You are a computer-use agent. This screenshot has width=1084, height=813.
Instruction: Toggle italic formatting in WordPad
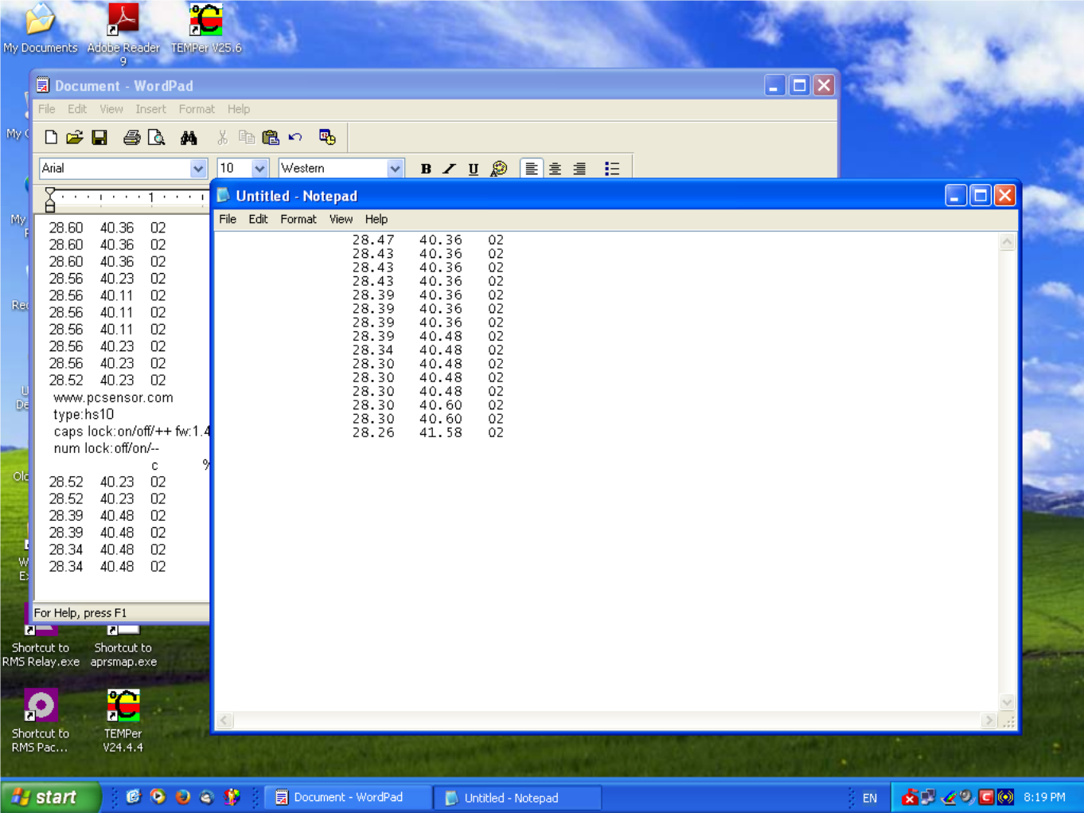point(449,168)
